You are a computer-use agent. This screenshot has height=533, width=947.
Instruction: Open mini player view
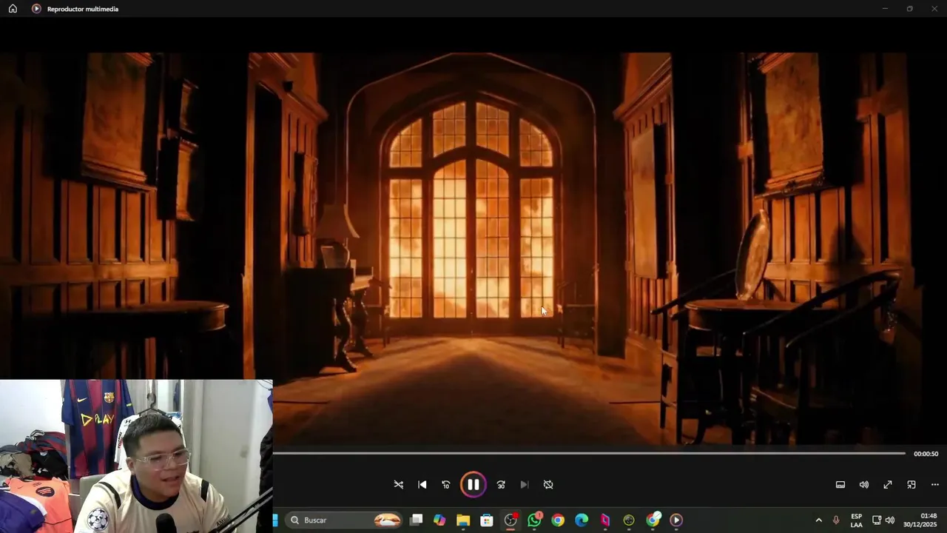pyautogui.click(x=911, y=485)
